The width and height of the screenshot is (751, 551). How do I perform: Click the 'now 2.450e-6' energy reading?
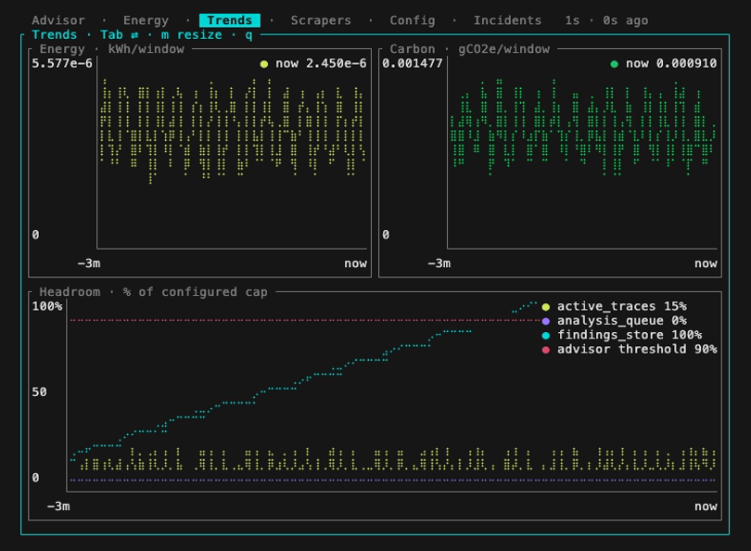coord(321,64)
